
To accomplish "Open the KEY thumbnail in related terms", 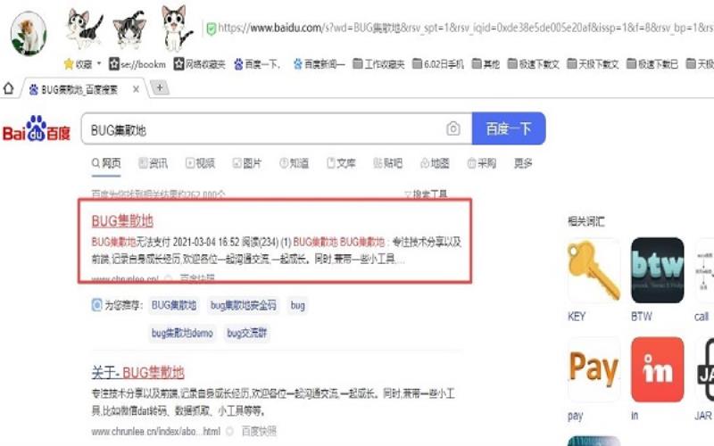I will (594, 270).
